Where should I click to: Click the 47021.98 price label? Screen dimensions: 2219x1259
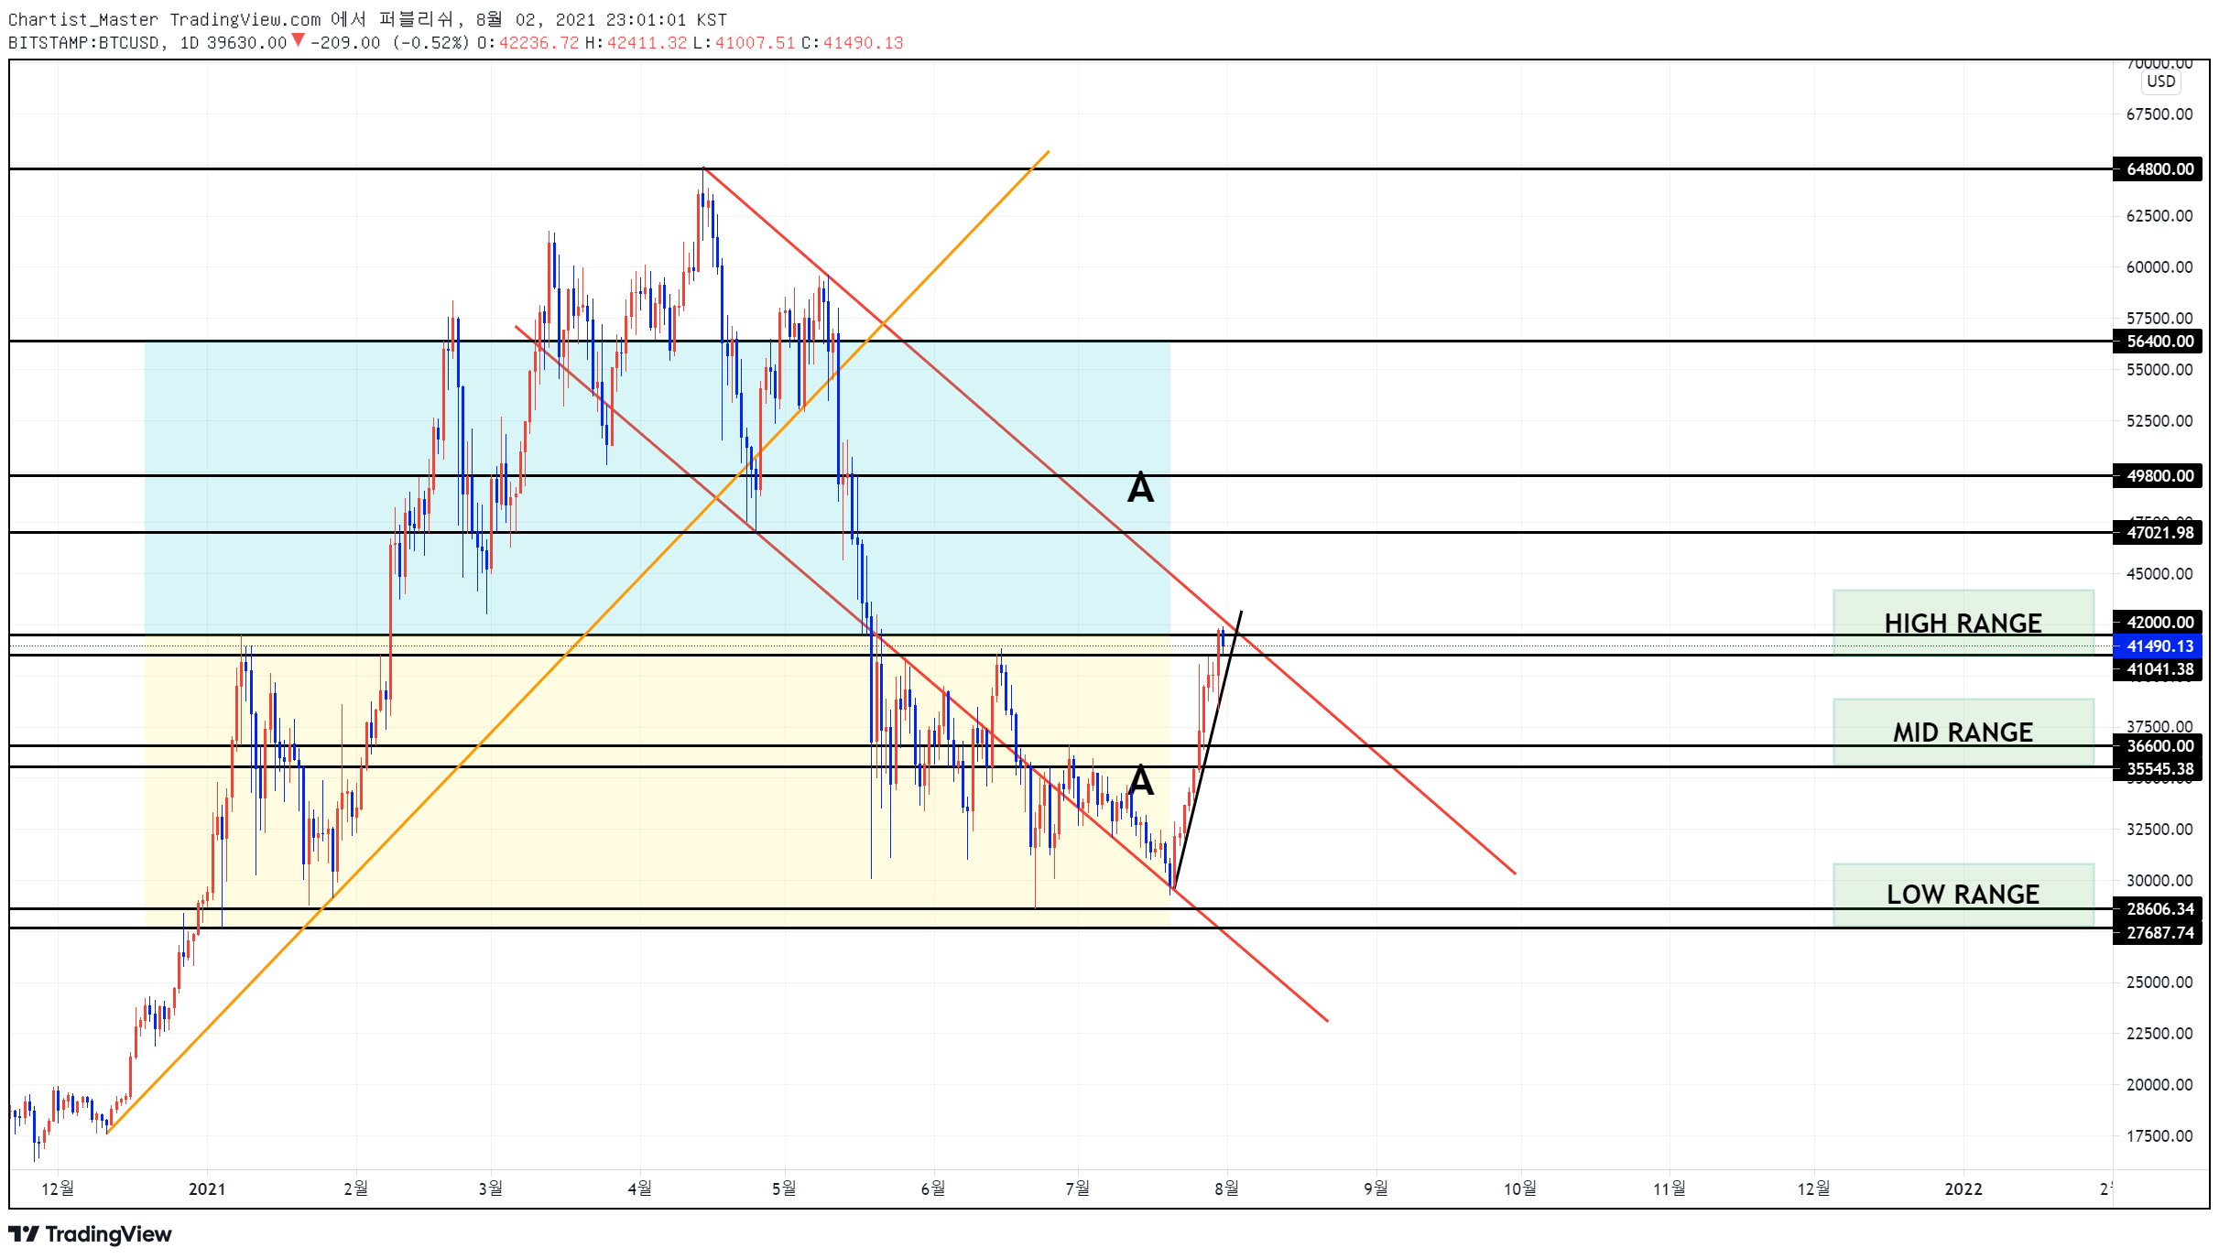pos(2157,533)
